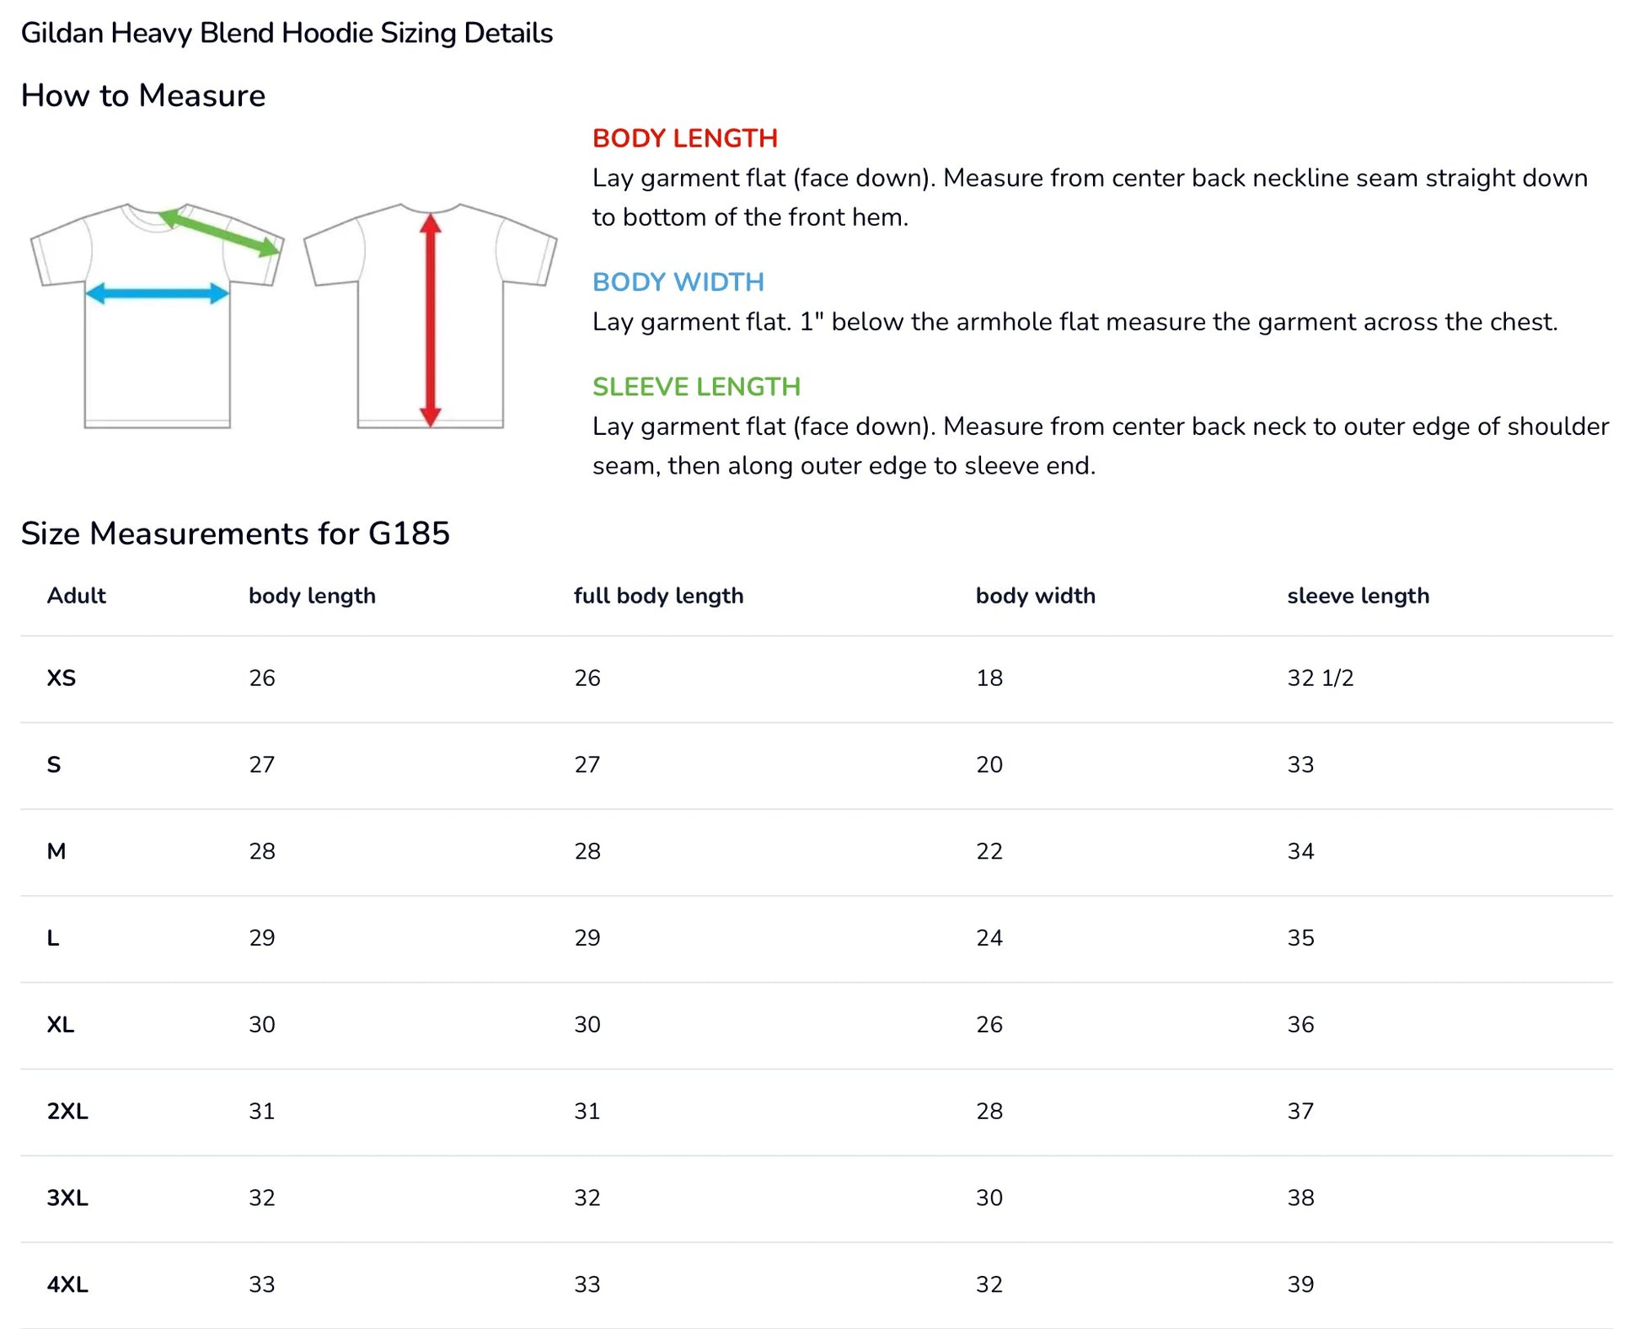1640x1329 pixels.
Task: Click the red body length arrow
Action: (x=431, y=320)
